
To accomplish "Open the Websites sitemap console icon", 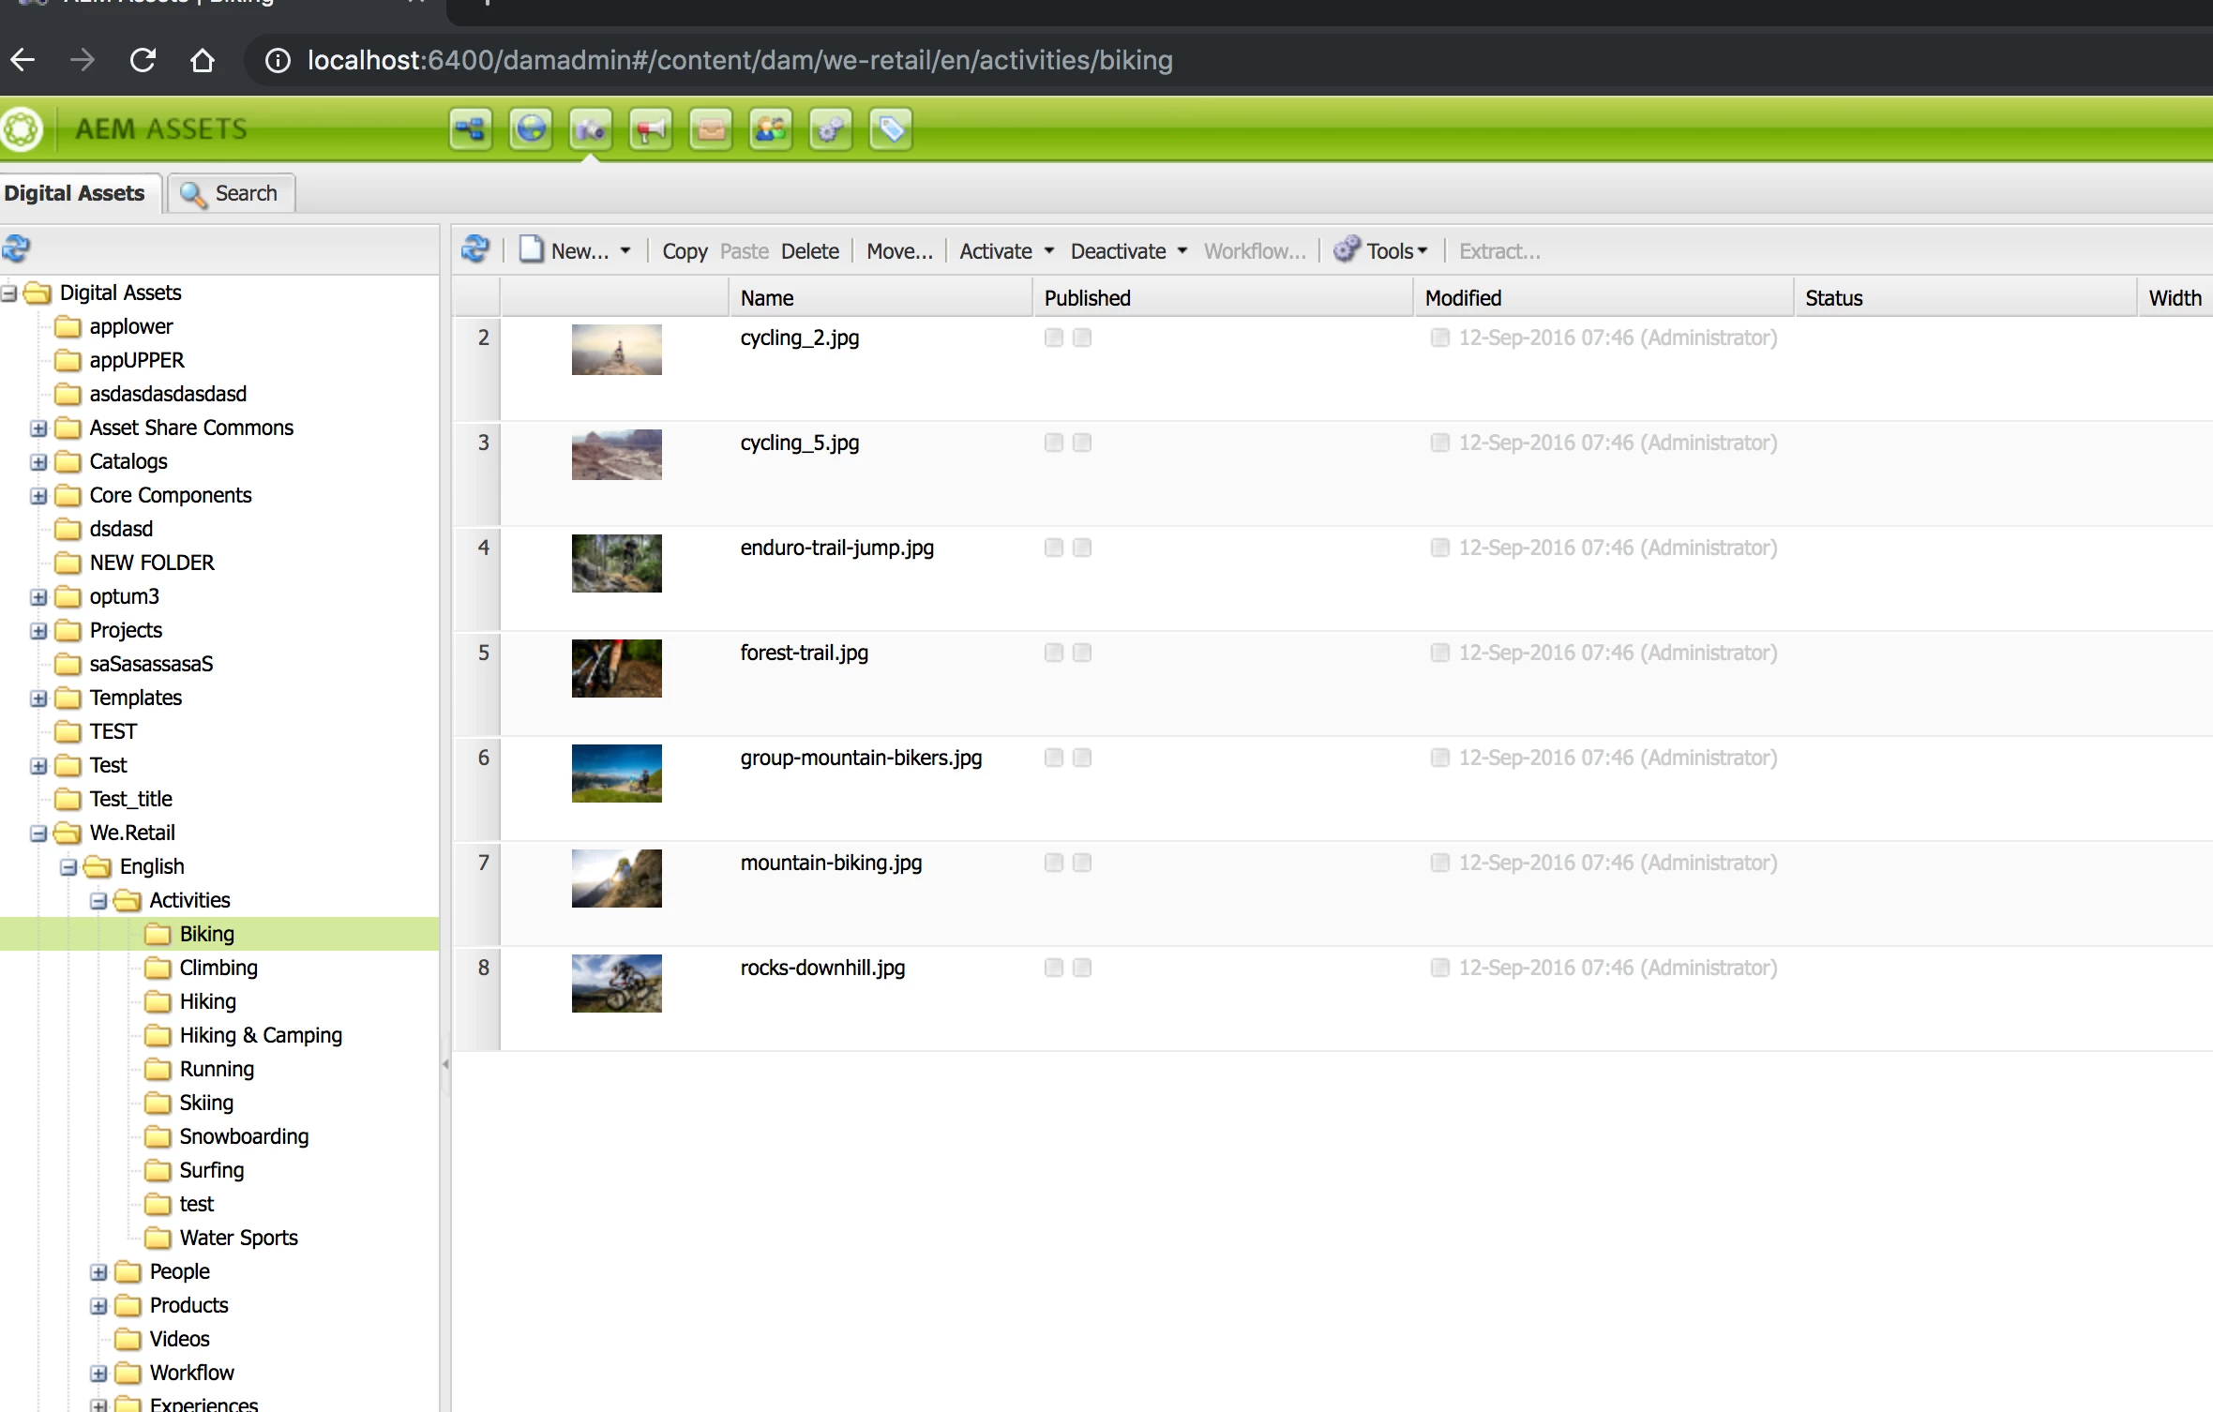I will pos(470,129).
